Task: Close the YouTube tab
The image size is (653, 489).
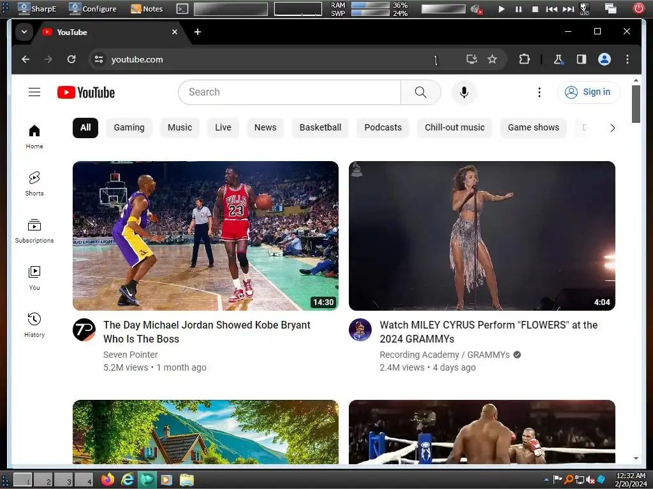Action: [x=175, y=32]
